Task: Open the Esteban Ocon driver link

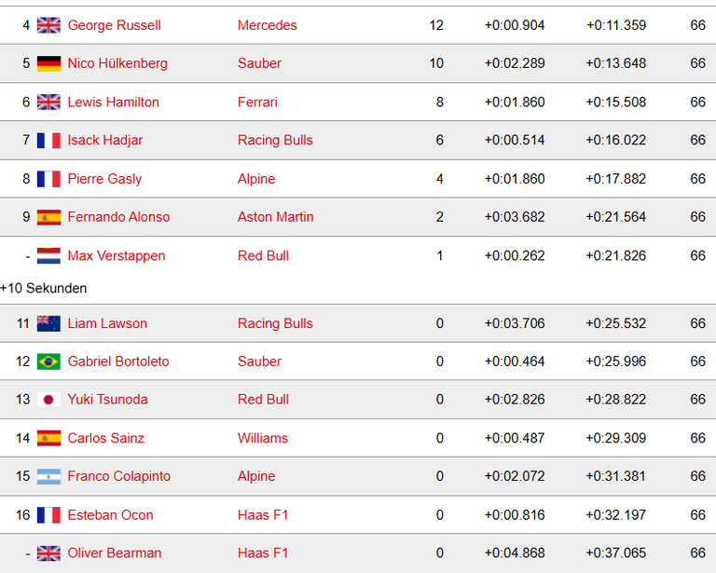Action: 111,515
